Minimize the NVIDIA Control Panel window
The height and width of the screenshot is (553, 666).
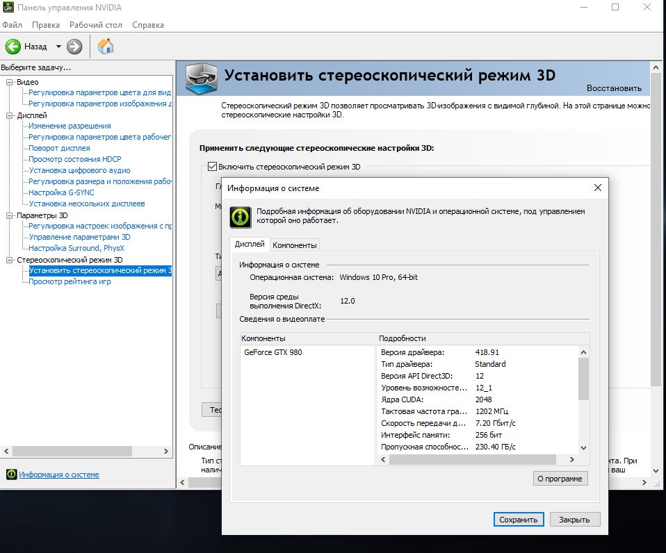tap(584, 7)
